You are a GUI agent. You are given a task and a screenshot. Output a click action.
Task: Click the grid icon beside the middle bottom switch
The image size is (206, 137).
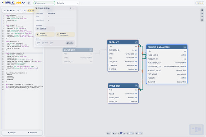(x=127, y=133)
